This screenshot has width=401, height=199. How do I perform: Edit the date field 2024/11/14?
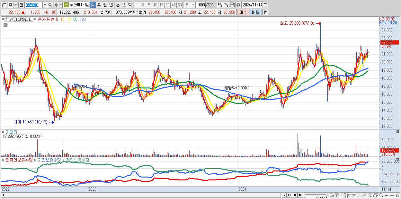click(253, 5)
